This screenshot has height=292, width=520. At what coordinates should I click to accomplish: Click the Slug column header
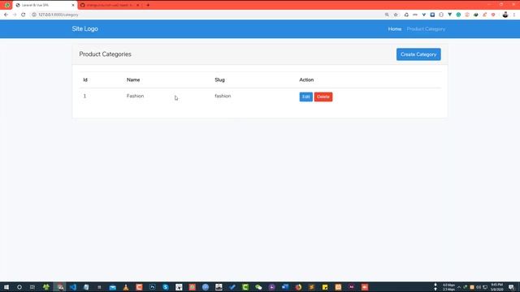(x=219, y=79)
